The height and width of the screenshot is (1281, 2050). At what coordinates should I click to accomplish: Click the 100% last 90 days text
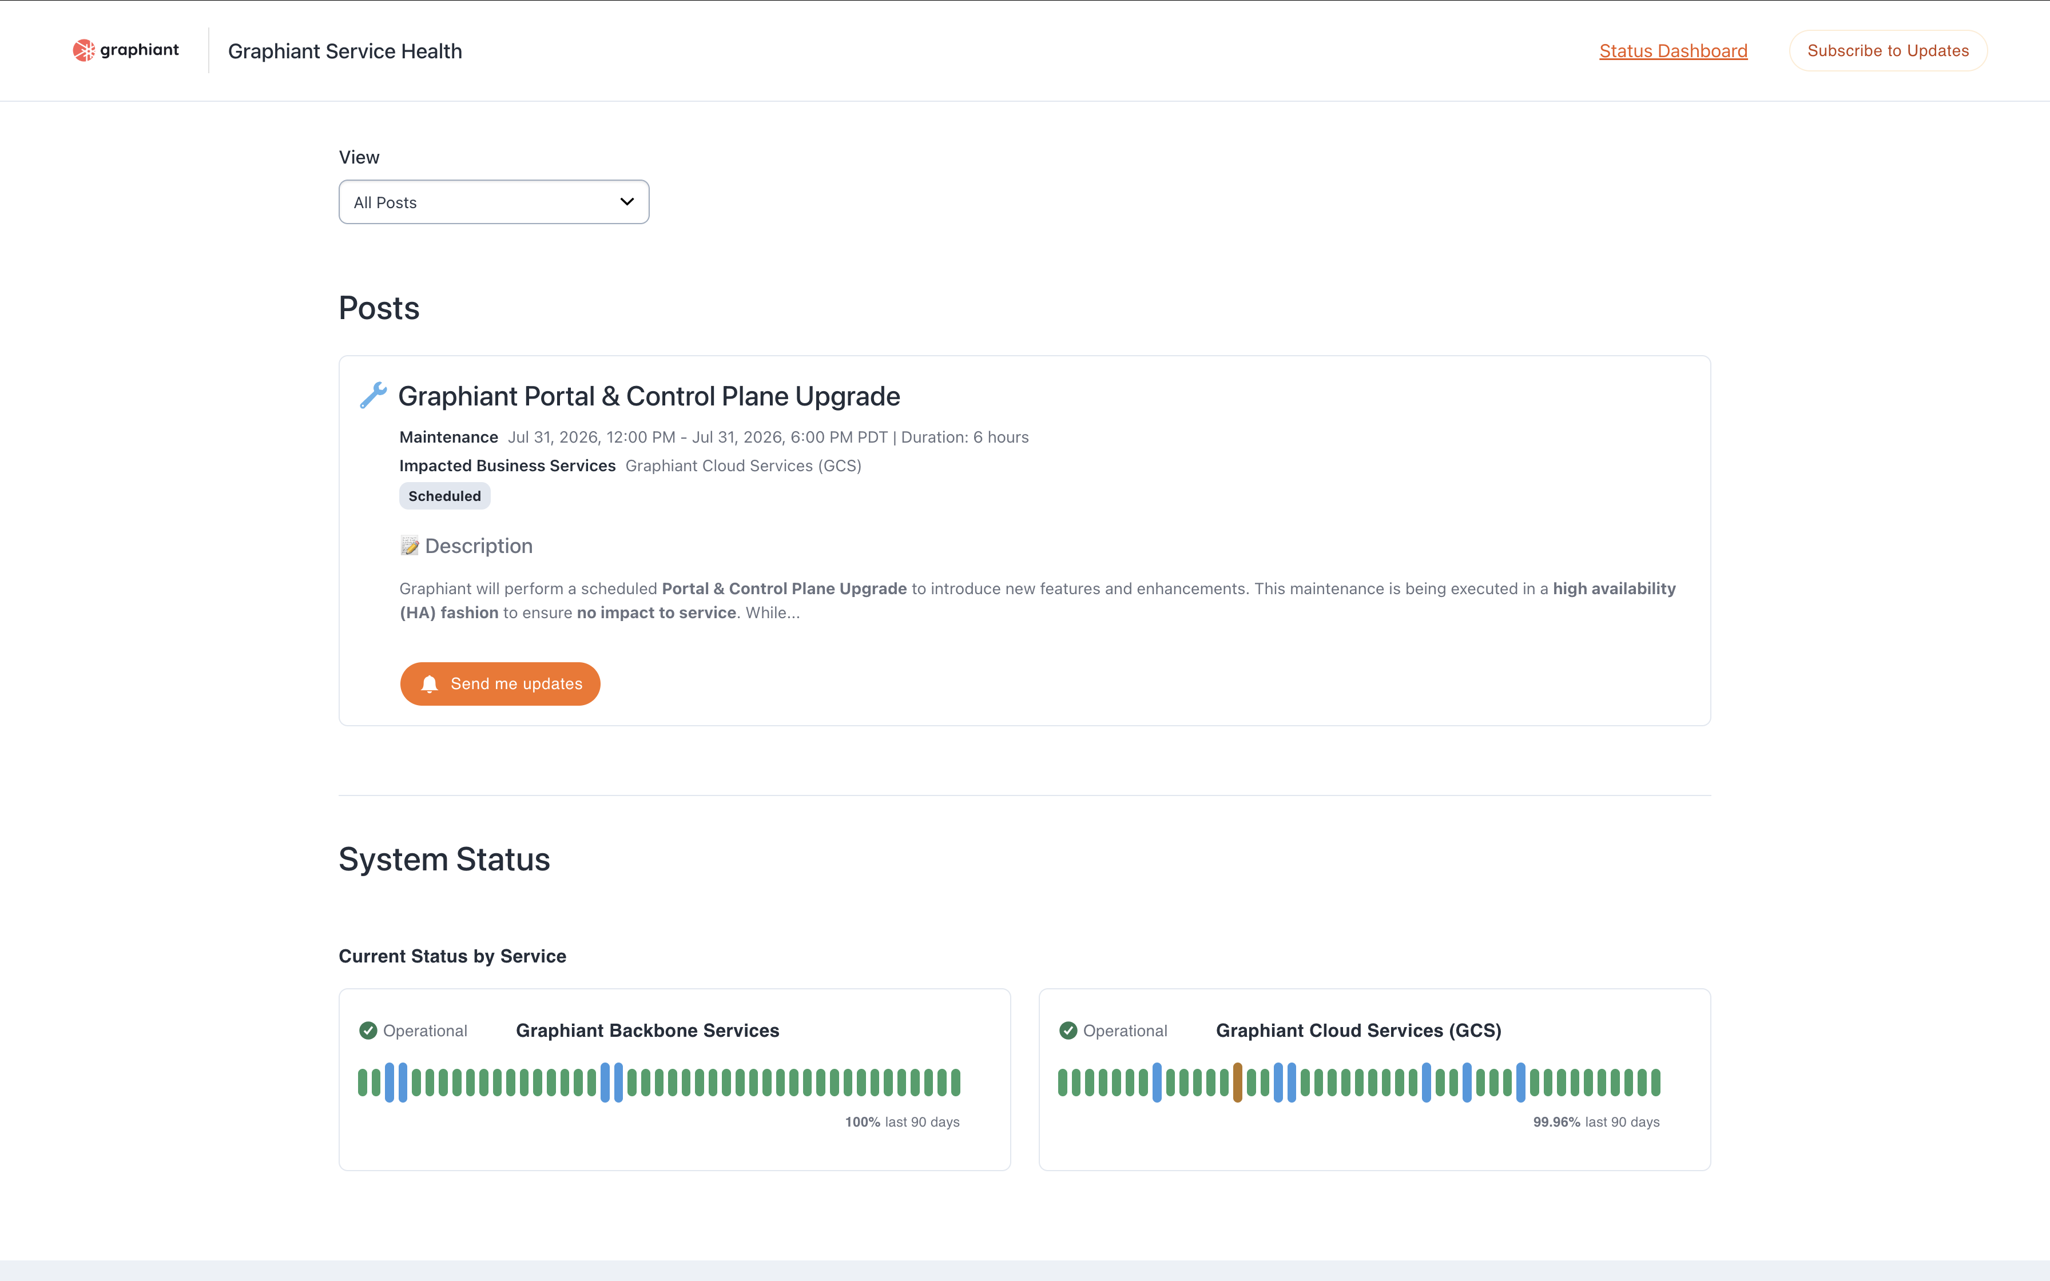tap(902, 1121)
